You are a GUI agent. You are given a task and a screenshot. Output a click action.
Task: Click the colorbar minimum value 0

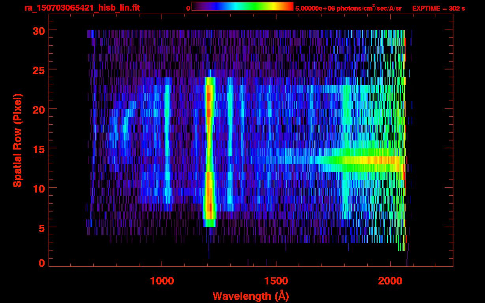coord(188,9)
